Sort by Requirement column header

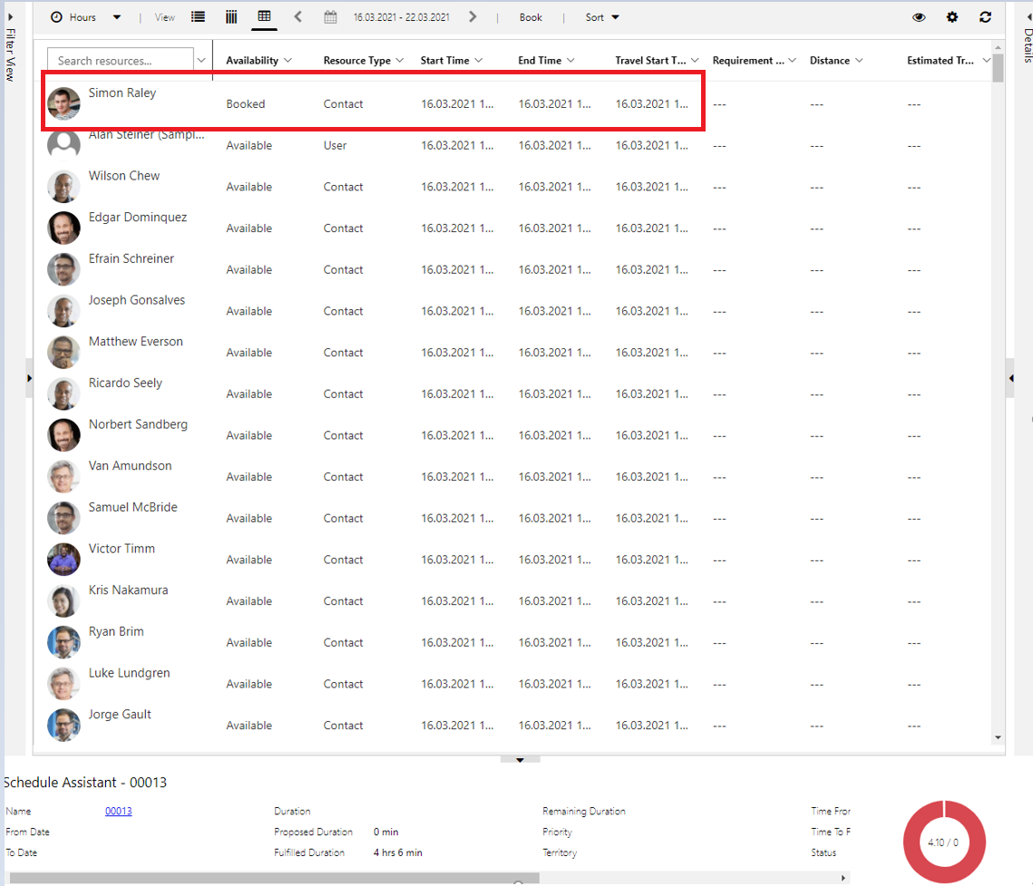tap(755, 61)
